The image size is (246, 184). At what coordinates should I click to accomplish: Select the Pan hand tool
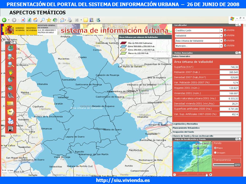click(x=11, y=72)
